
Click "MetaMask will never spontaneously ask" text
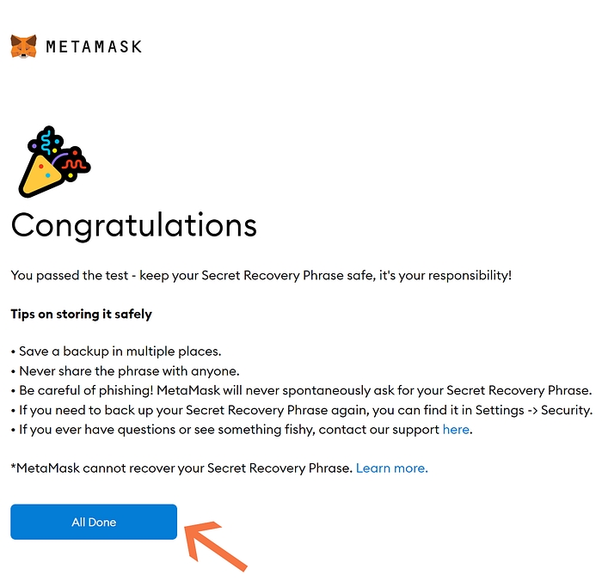tap(284, 390)
